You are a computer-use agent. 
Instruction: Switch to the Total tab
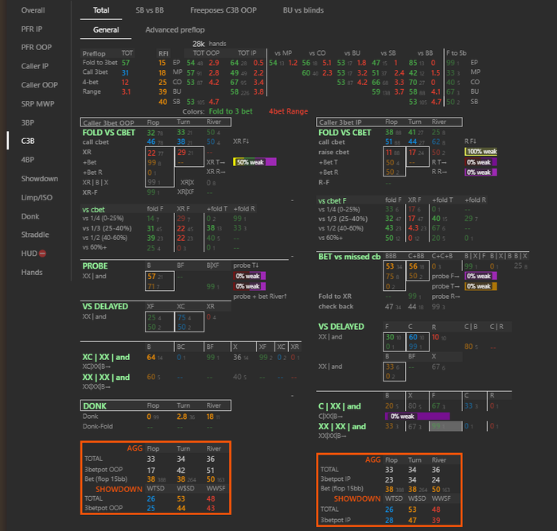101,10
